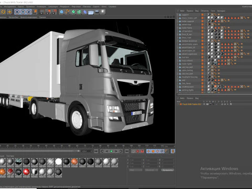Step forward one frame
Screen dimensions: 252x189
tap(116, 151)
